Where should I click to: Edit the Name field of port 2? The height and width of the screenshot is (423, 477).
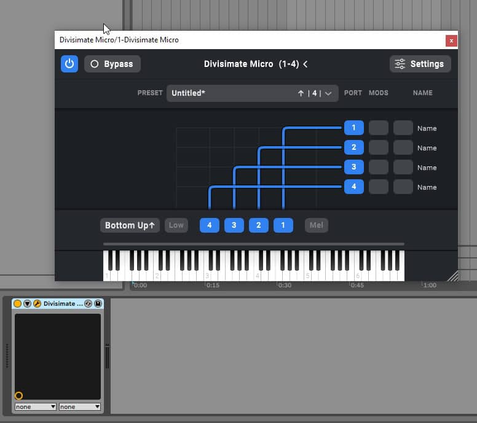point(427,149)
